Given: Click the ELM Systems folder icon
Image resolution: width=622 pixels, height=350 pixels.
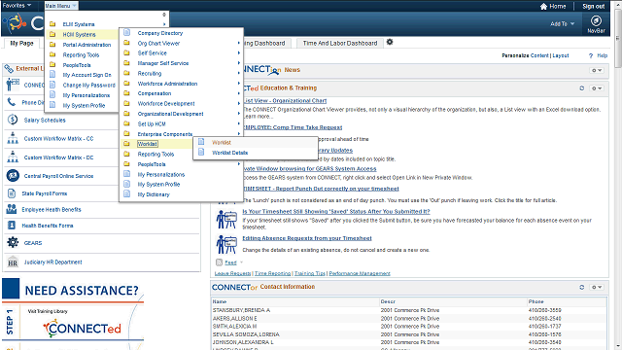Looking at the screenshot, I should [x=52, y=24].
